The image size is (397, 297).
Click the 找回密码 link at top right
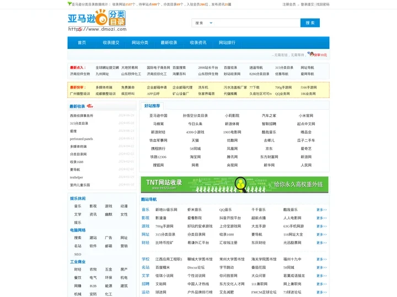click(323, 4)
